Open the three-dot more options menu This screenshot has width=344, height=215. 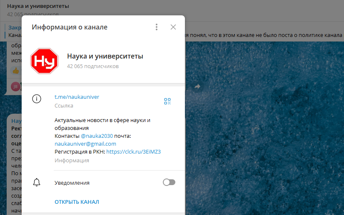click(x=157, y=27)
